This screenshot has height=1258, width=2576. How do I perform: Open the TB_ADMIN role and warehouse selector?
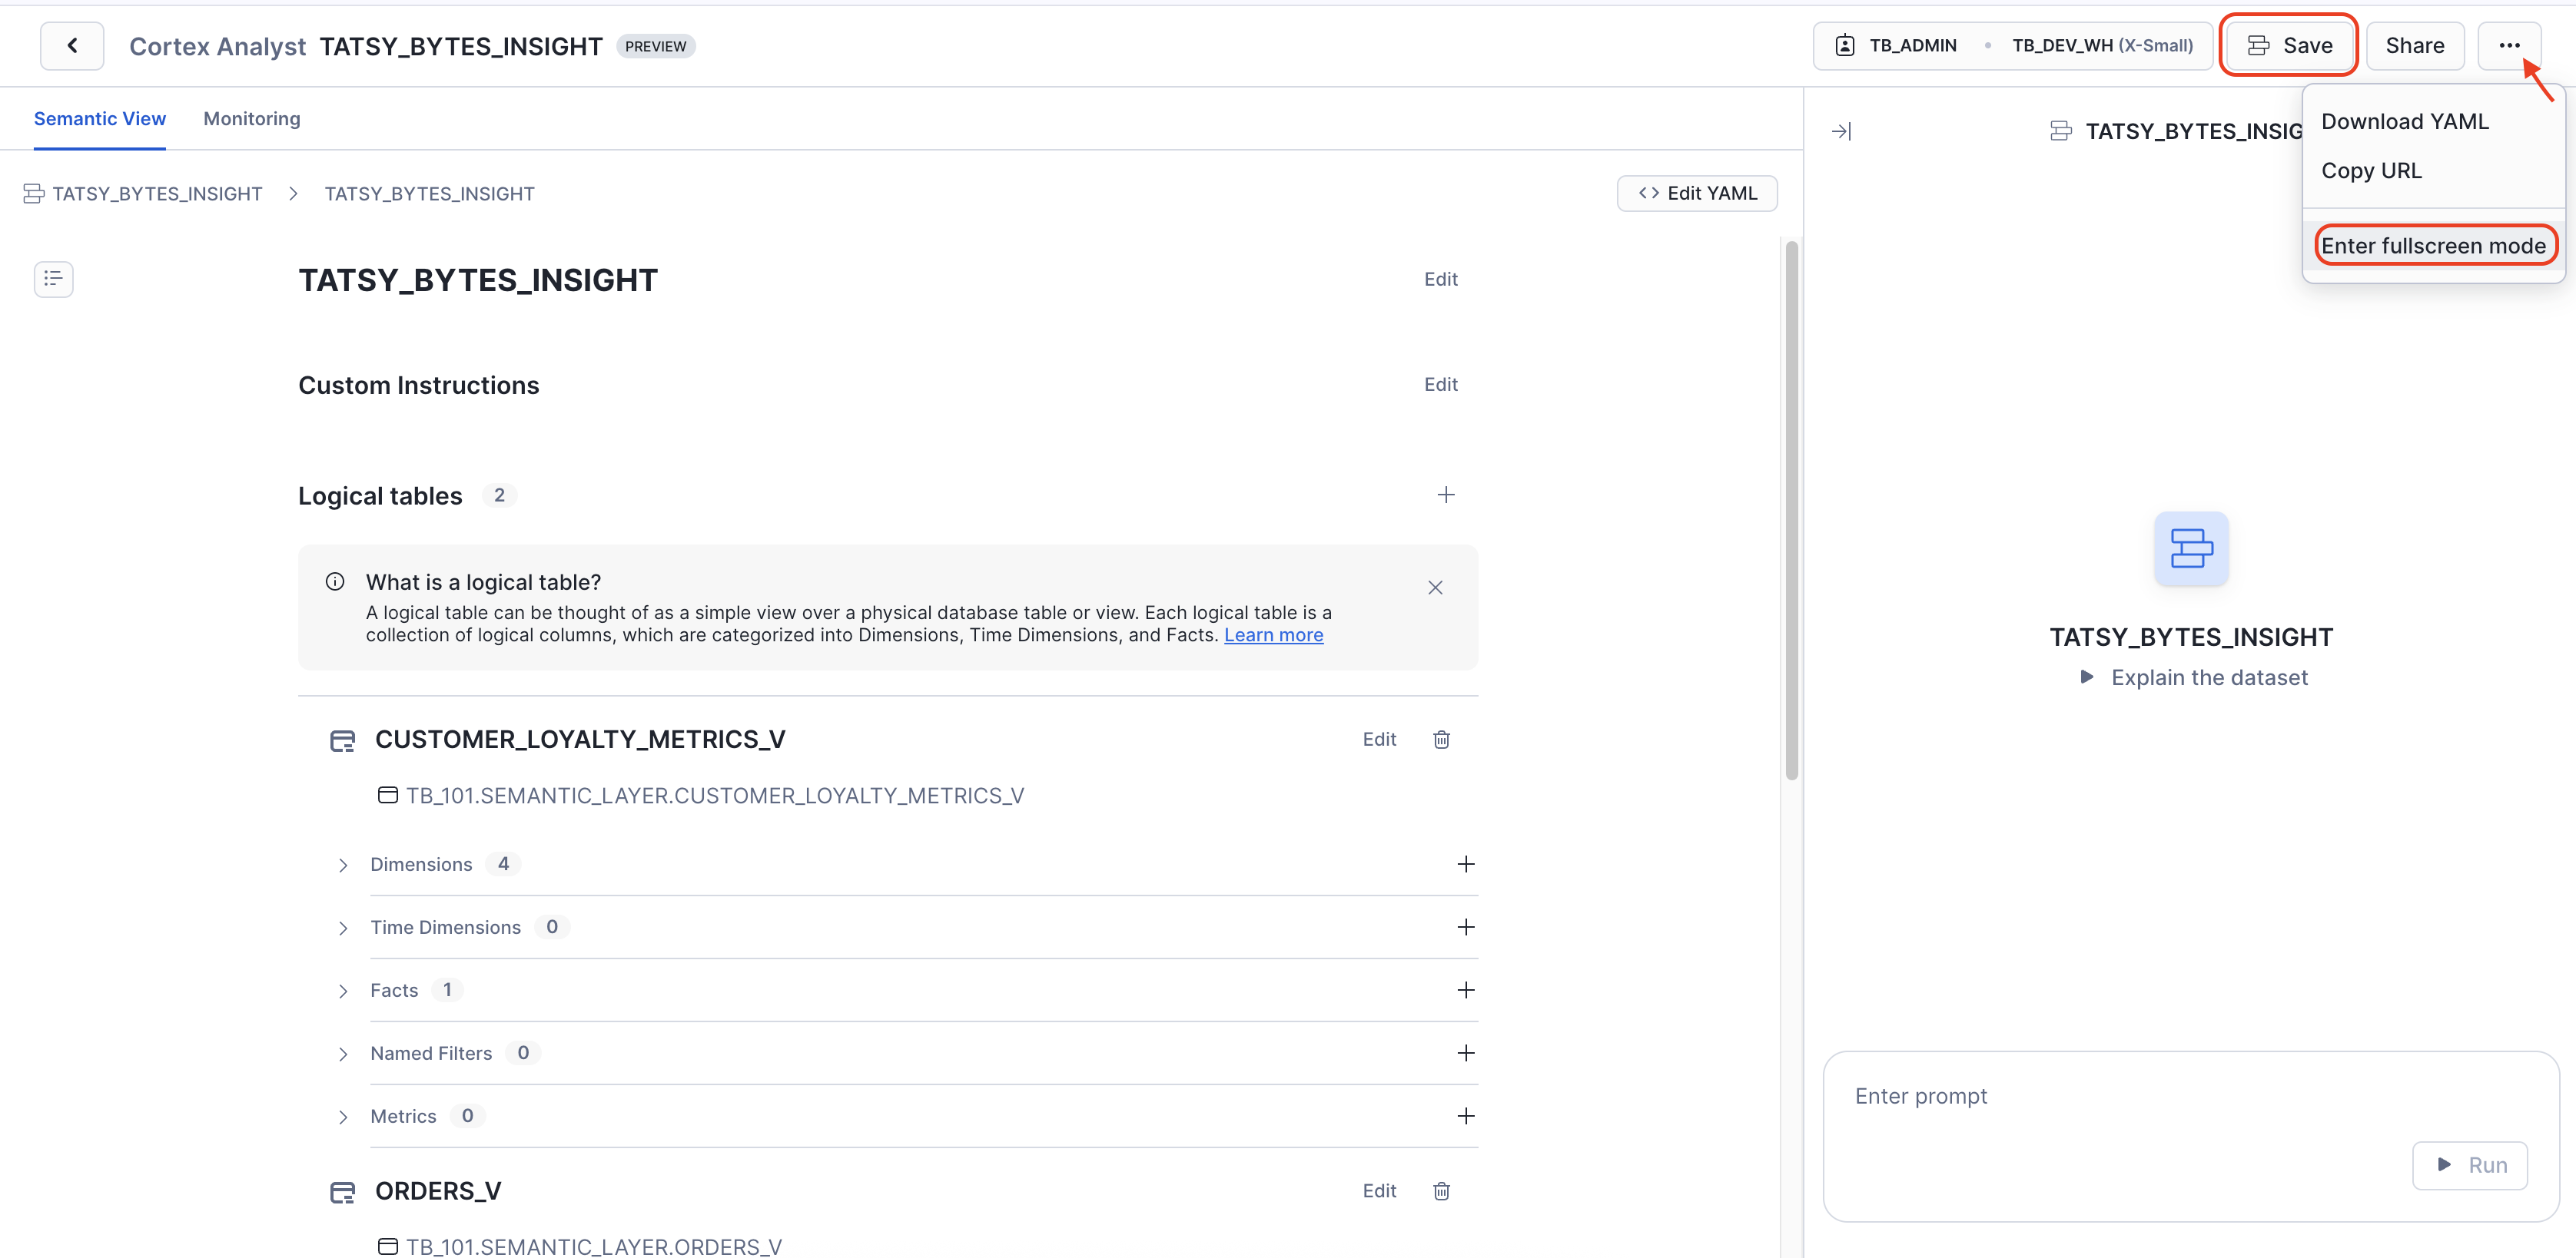pyautogui.click(x=2012, y=46)
